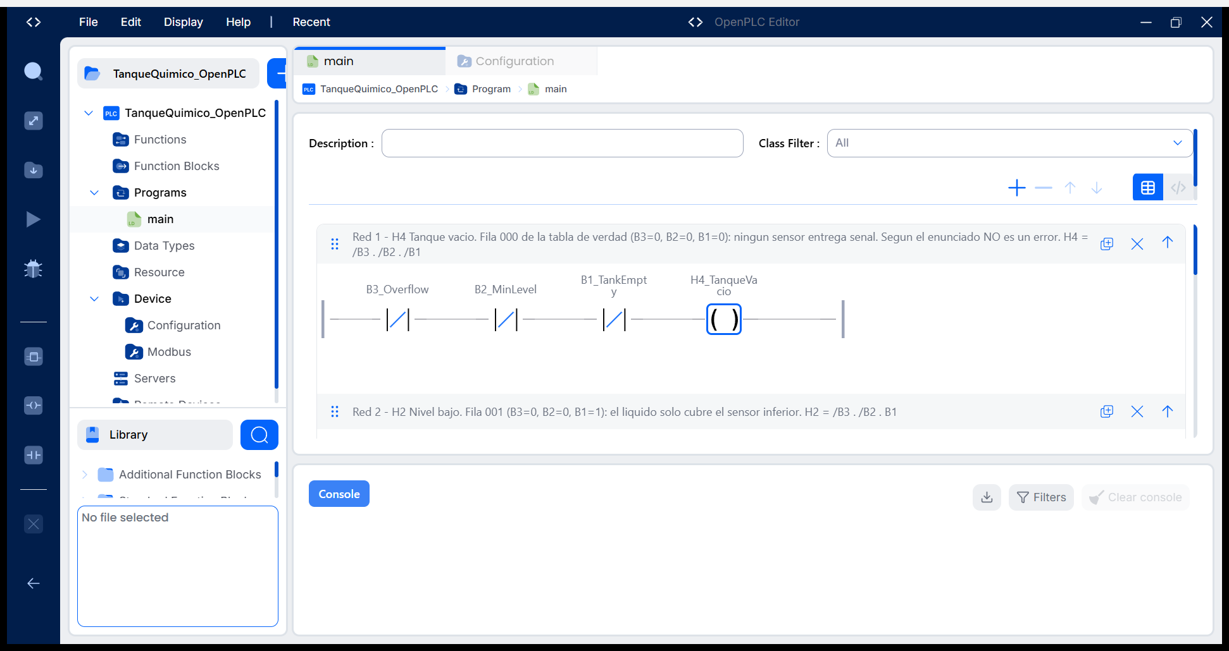
Task: Click the download icon in the left sidebar
Action: click(x=34, y=170)
